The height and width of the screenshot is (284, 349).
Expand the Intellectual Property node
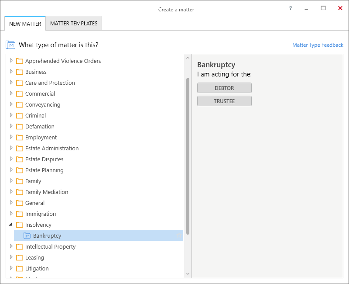pyautogui.click(x=11, y=246)
